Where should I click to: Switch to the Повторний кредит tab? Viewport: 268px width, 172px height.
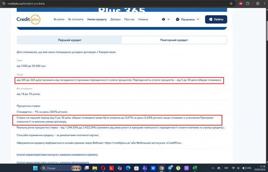click(x=174, y=40)
